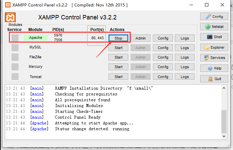The width and height of the screenshot is (233, 150).
Task: Click the log pane scrollbar thumb
Action: pyautogui.click(x=224, y=122)
